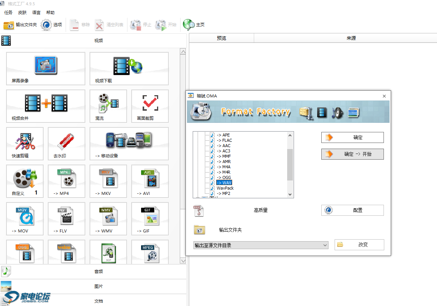The image size is (437, 306).
Task: Open the 任务 menu
Action: [x=8, y=13]
